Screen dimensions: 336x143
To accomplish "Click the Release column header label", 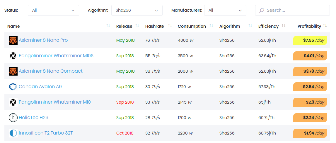I will (x=124, y=26).
